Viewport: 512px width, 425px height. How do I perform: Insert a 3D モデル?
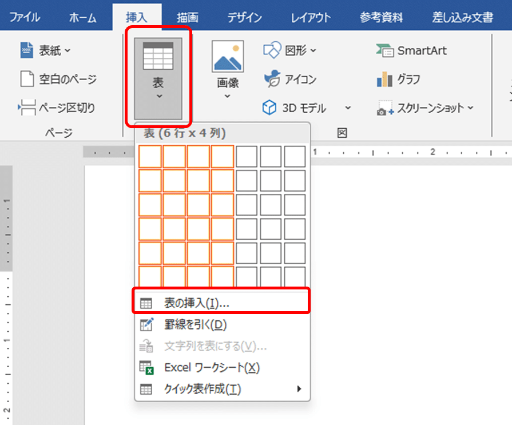pyautogui.click(x=294, y=108)
